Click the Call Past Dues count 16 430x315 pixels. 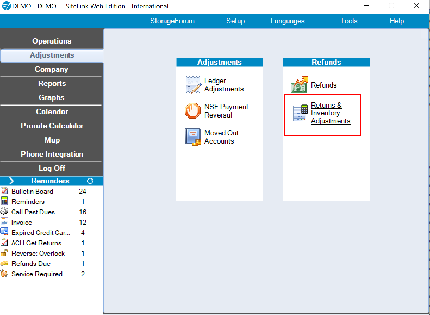point(83,212)
